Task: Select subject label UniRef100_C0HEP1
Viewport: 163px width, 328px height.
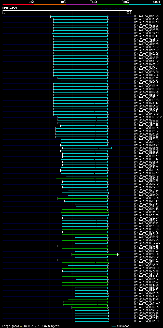Action: [146, 112]
